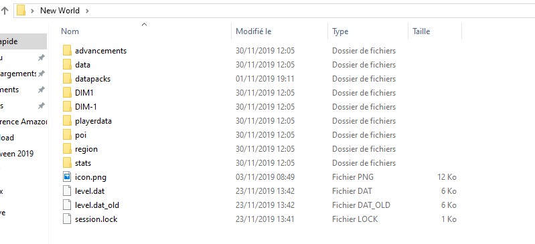This screenshot has height=244, width=535.
Task: Toggle sort arrow above Nom column
Action: point(145,24)
